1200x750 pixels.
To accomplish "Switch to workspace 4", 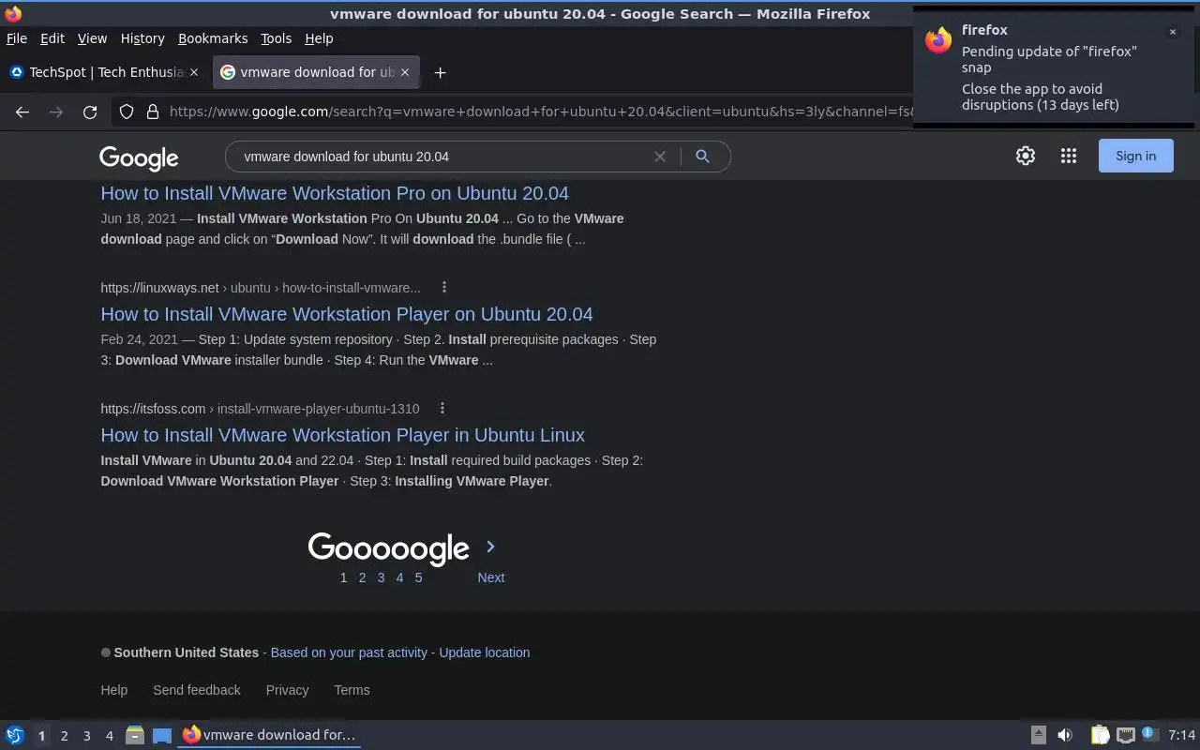I will 109,736.
